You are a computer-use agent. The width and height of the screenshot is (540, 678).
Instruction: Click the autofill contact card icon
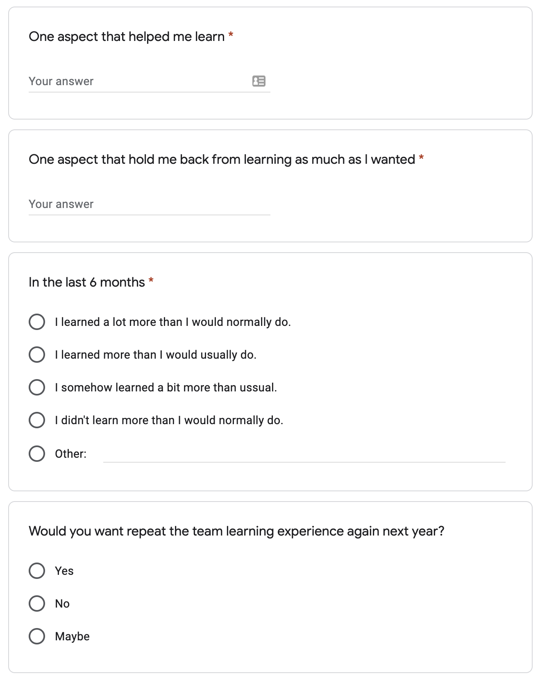tap(259, 81)
